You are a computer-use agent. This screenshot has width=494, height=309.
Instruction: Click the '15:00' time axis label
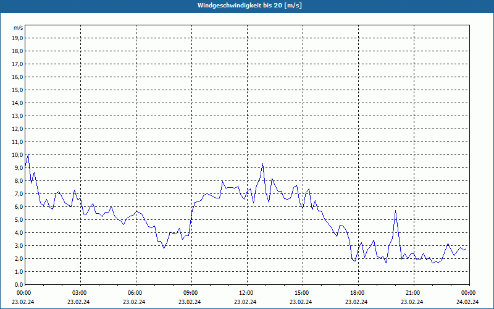(303, 293)
